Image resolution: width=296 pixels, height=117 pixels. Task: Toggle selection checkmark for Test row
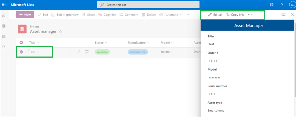21,52
